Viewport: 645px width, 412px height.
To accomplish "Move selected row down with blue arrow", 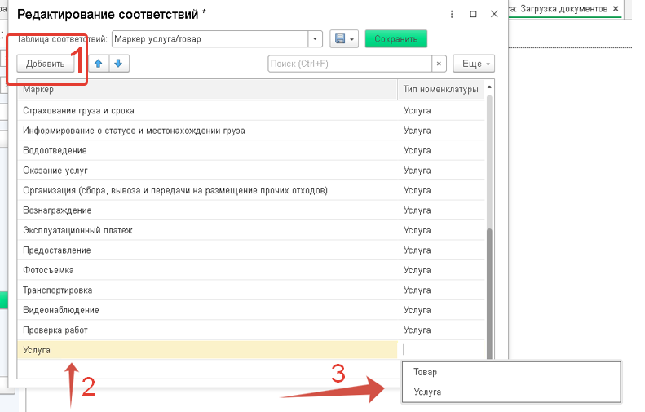I will (119, 64).
